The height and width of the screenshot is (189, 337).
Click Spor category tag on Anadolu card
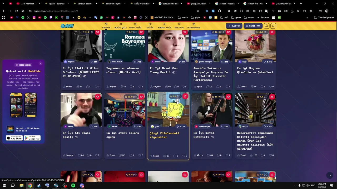point(198,87)
